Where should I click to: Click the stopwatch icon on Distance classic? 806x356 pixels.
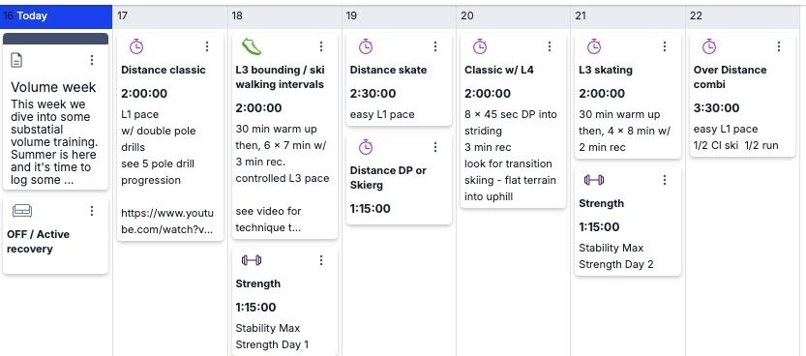point(136,46)
